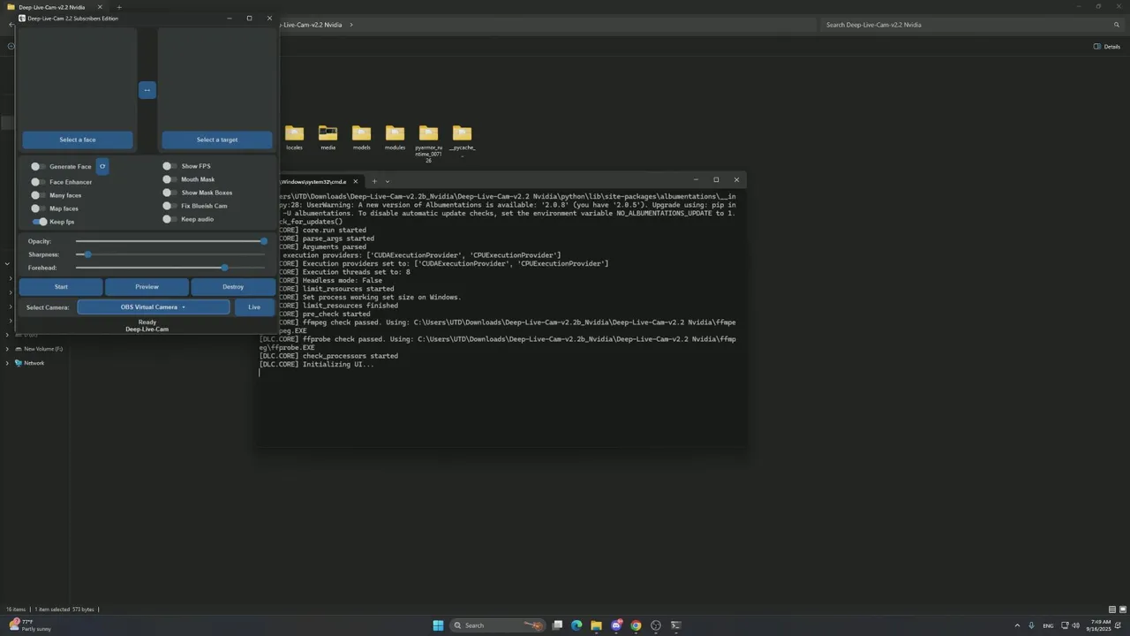Close the Deep-Live-Cam-v2.2 Nvidia Explorer tab
The width and height of the screenshot is (1130, 636).
click(100, 7)
